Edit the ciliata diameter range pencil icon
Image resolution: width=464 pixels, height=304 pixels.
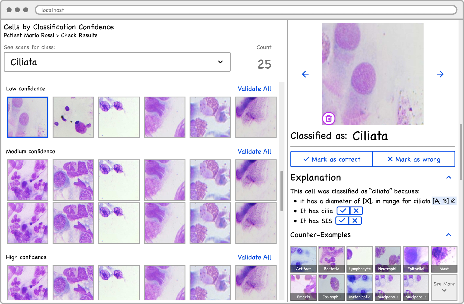click(x=453, y=201)
